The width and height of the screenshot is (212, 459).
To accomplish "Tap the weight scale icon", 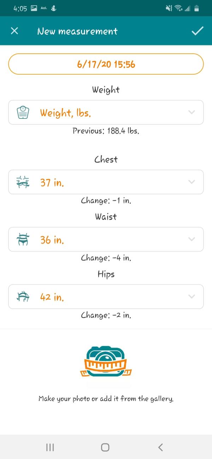I will (x=23, y=112).
